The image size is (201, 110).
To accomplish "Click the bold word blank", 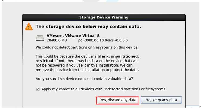I will point(103,56).
